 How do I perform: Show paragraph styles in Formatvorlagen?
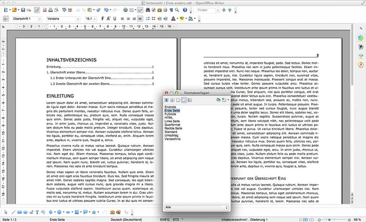click(x=166, y=100)
